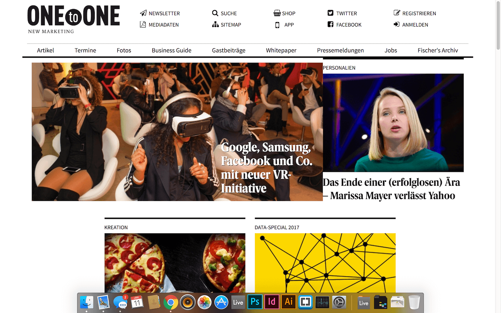Open Gastbeiträge in the navigation bar

[229, 50]
